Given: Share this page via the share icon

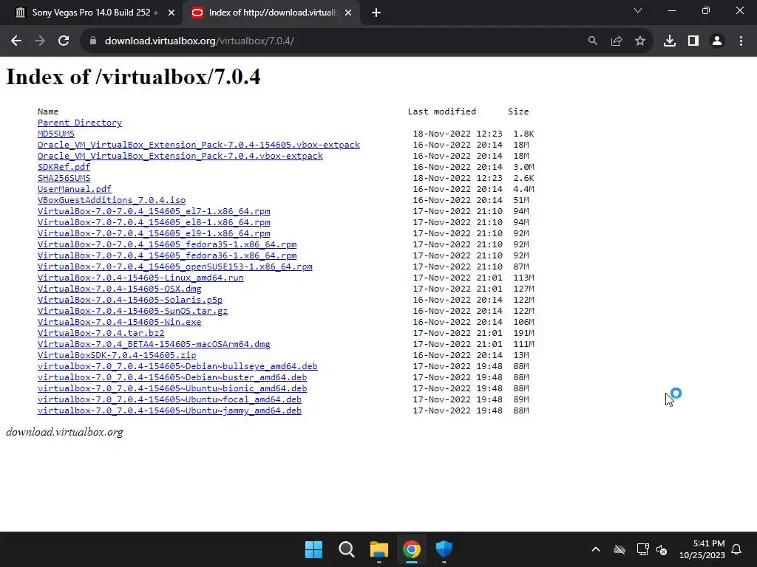Looking at the screenshot, I should 616,41.
